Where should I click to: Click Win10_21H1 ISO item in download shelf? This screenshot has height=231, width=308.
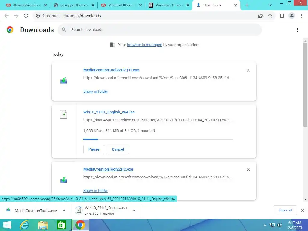(x=100, y=210)
